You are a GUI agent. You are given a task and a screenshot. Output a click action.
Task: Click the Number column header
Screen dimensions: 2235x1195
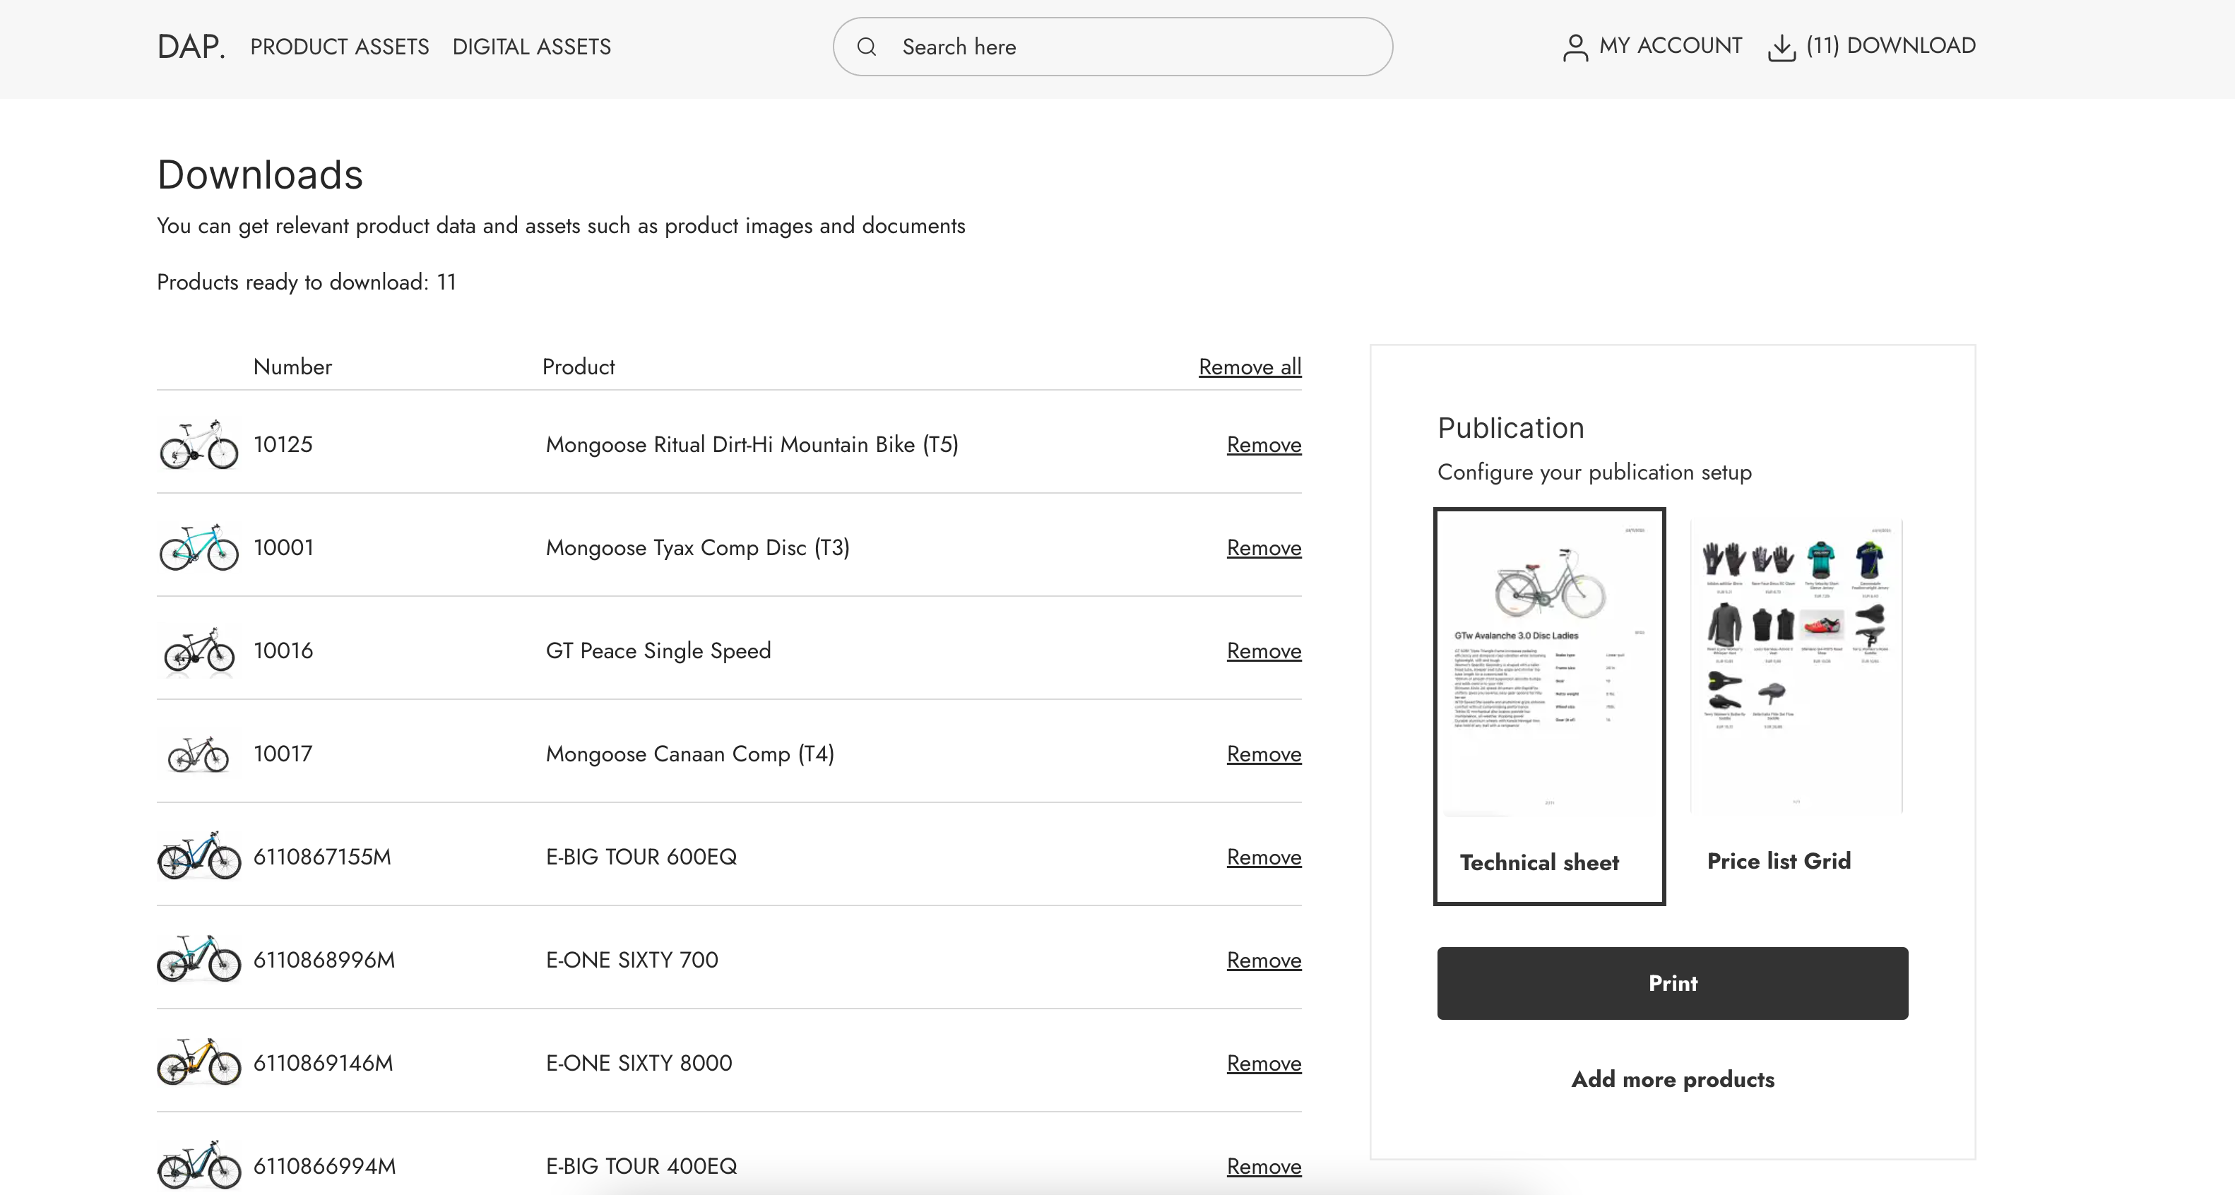coord(292,367)
